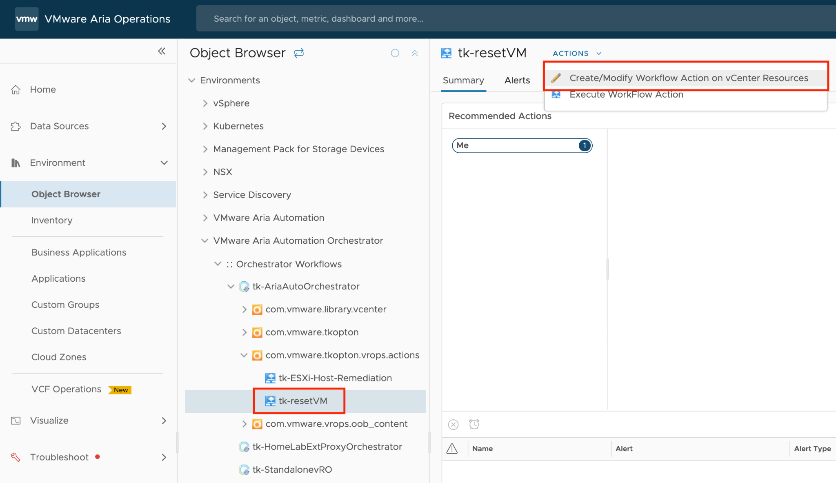Image resolution: width=836 pixels, height=483 pixels.
Task: Open Cloud Zones
Action: point(59,357)
